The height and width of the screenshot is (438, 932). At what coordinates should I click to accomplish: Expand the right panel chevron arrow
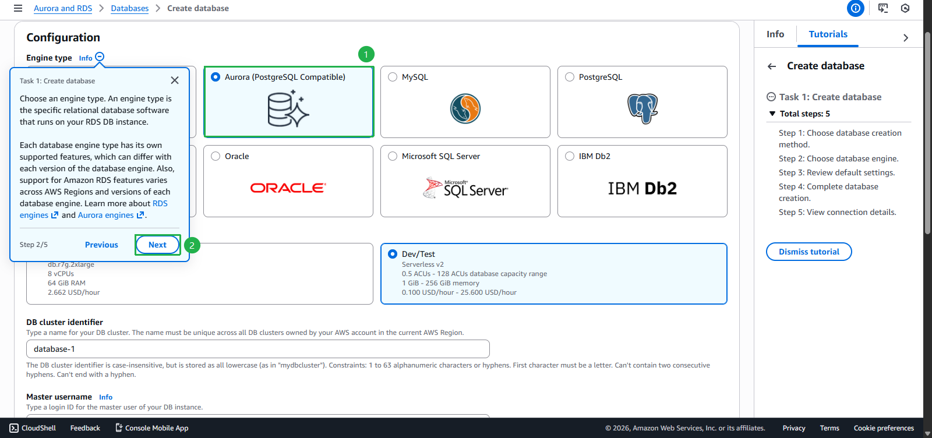905,38
